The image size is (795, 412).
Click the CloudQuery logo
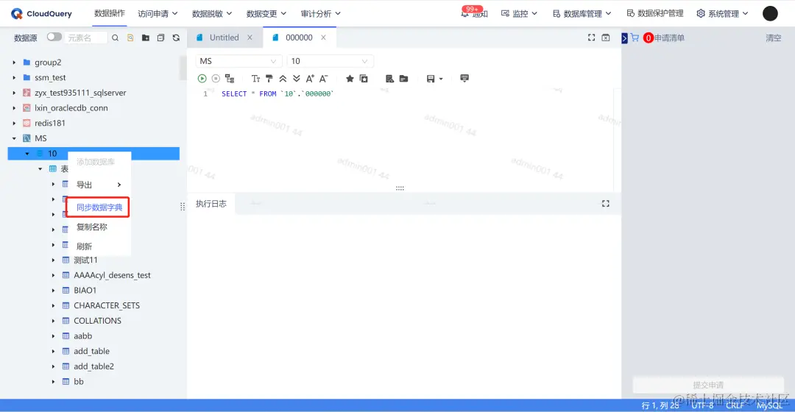41,14
